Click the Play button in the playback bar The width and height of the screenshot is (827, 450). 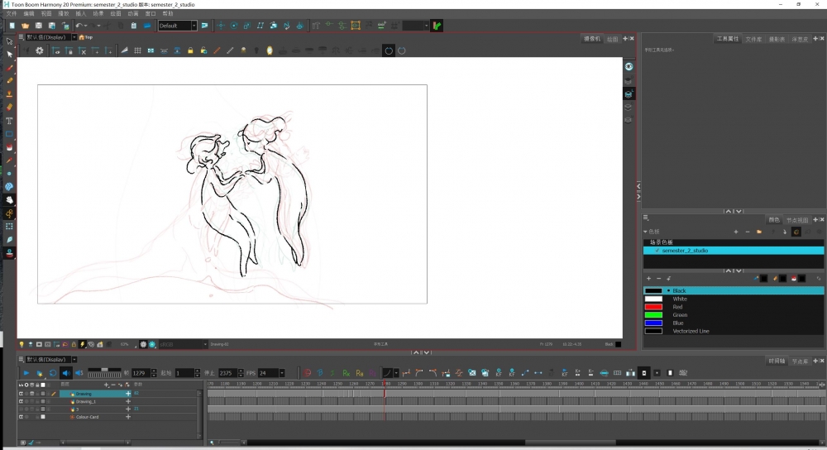[x=26, y=373]
